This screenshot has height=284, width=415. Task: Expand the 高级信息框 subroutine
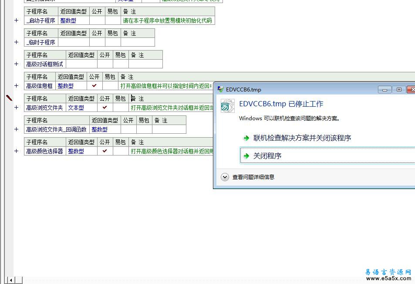(x=17, y=86)
